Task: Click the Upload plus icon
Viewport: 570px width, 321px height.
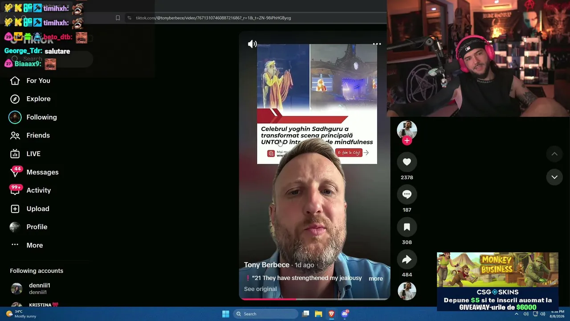Action: coord(15,209)
